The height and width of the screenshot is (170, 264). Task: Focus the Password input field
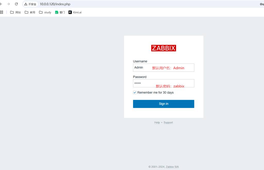163,83
